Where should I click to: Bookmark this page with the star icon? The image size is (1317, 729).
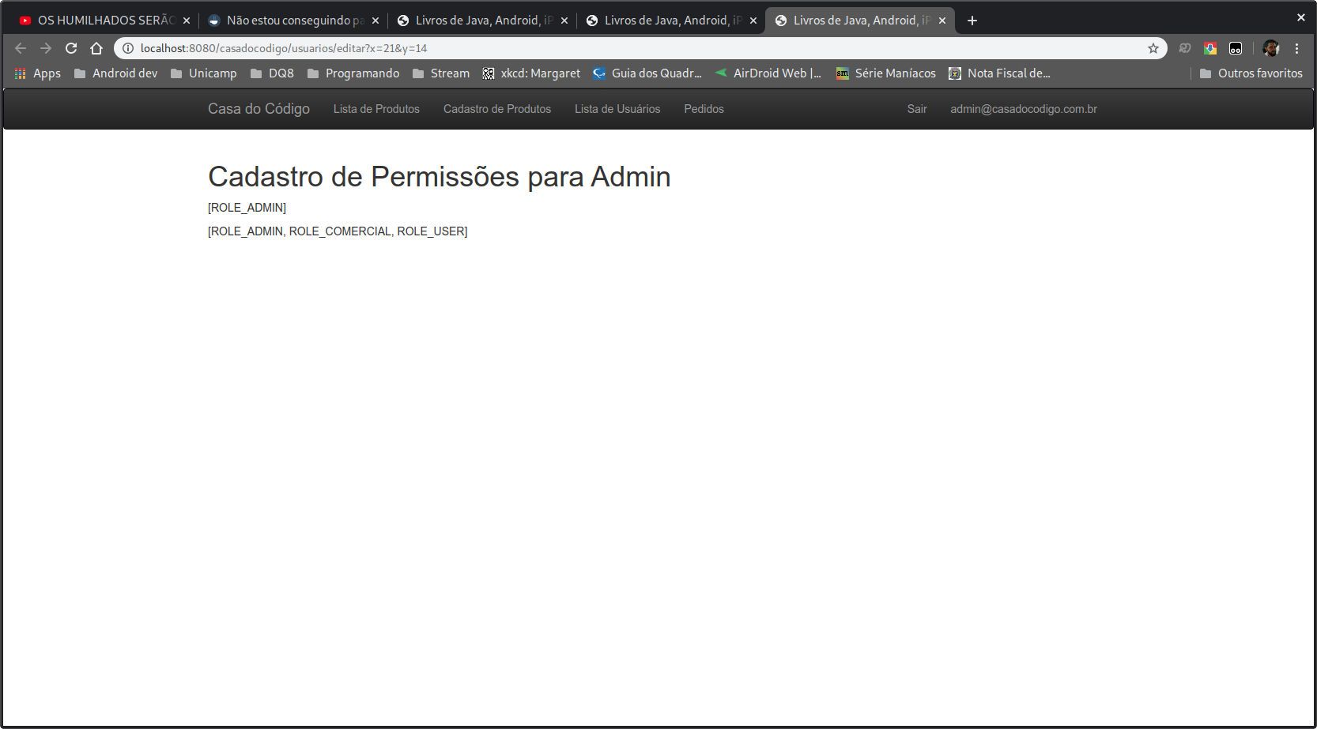click(x=1153, y=48)
